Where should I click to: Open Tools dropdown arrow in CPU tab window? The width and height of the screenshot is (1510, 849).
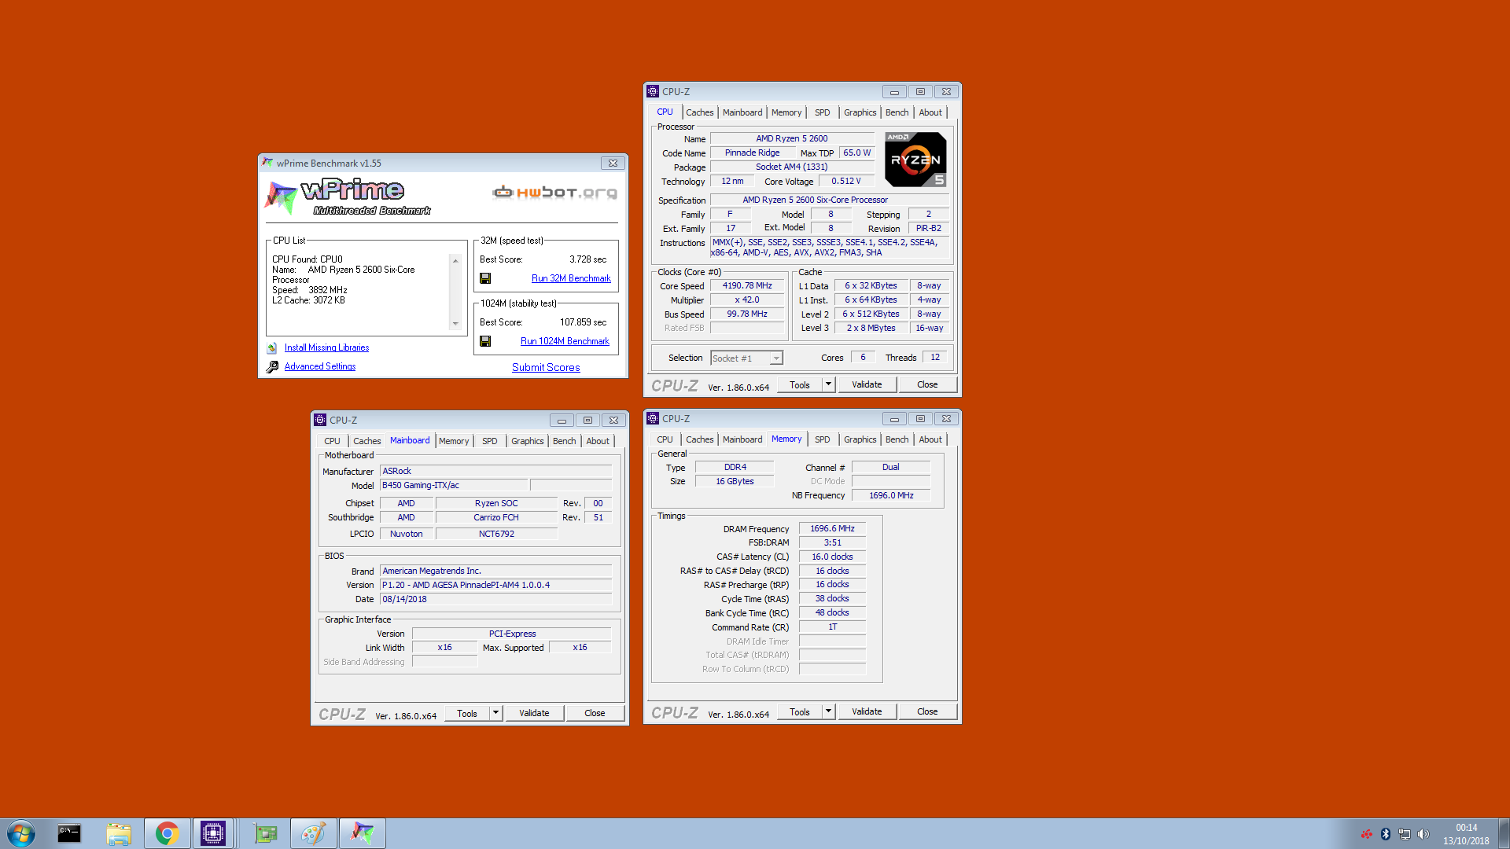click(x=828, y=384)
